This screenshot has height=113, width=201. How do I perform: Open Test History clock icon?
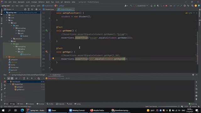pos(39,78)
